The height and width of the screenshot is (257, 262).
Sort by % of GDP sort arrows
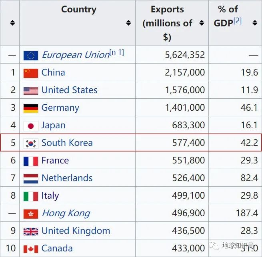pos(255,23)
